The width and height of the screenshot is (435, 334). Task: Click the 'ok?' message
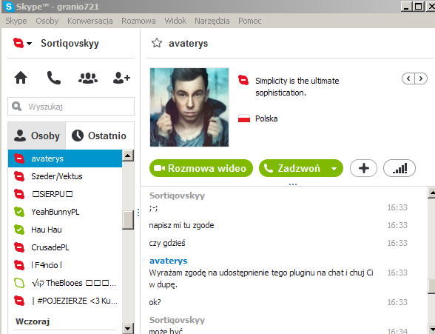(155, 302)
